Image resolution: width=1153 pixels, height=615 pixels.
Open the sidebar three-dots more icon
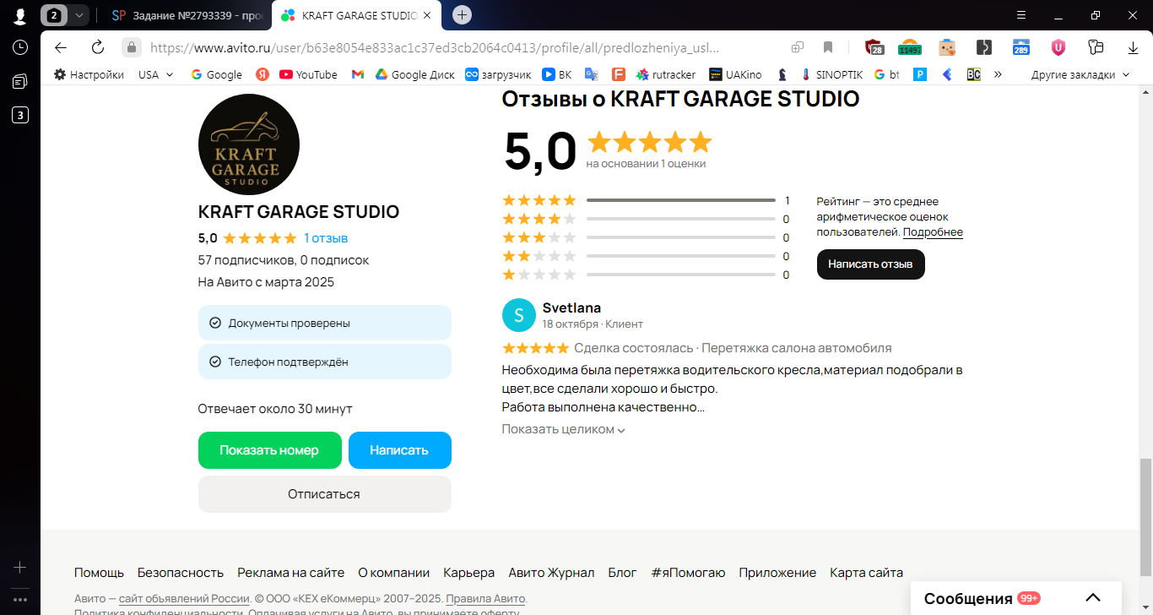click(x=20, y=599)
